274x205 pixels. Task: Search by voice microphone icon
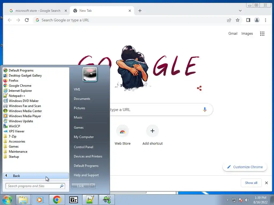pyautogui.click(x=205, y=109)
